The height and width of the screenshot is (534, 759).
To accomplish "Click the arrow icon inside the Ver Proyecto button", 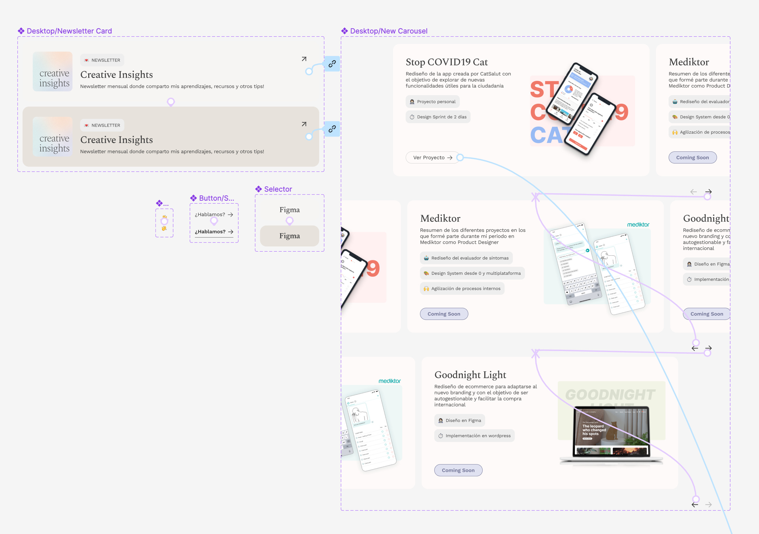I will click(450, 157).
